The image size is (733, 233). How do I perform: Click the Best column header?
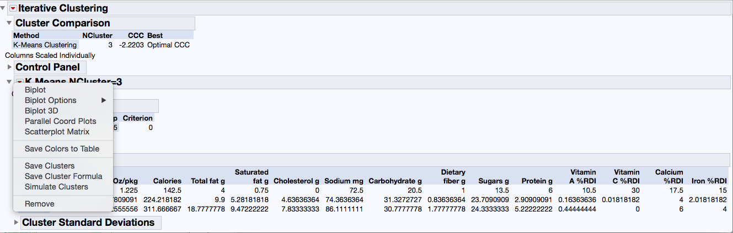point(155,35)
